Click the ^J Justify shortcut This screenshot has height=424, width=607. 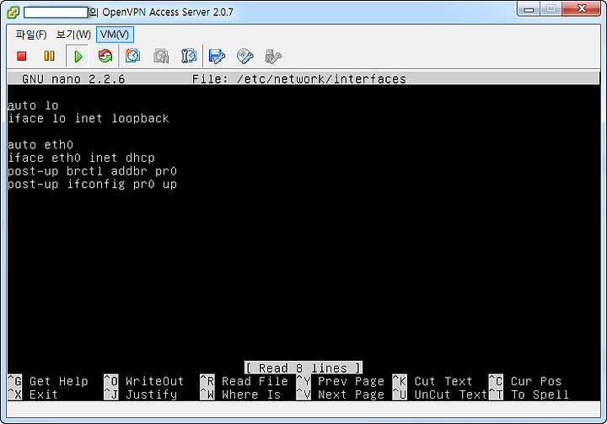click(x=140, y=394)
